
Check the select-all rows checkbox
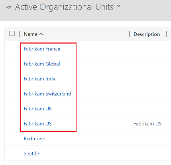pyautogui.click(x=12, y=34)
